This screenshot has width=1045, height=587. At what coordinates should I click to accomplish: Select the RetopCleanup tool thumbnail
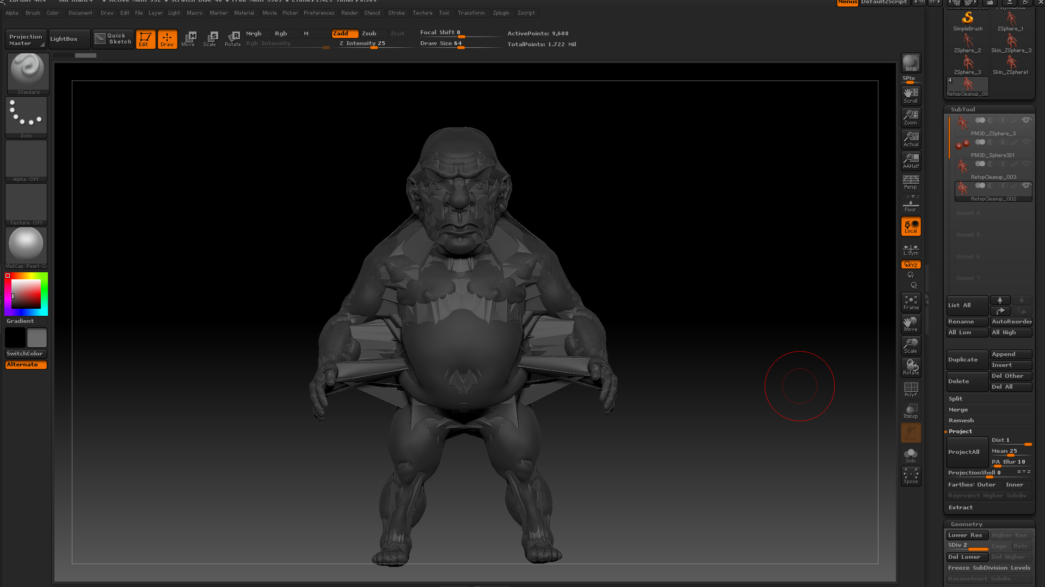click(x=967, y=87)
